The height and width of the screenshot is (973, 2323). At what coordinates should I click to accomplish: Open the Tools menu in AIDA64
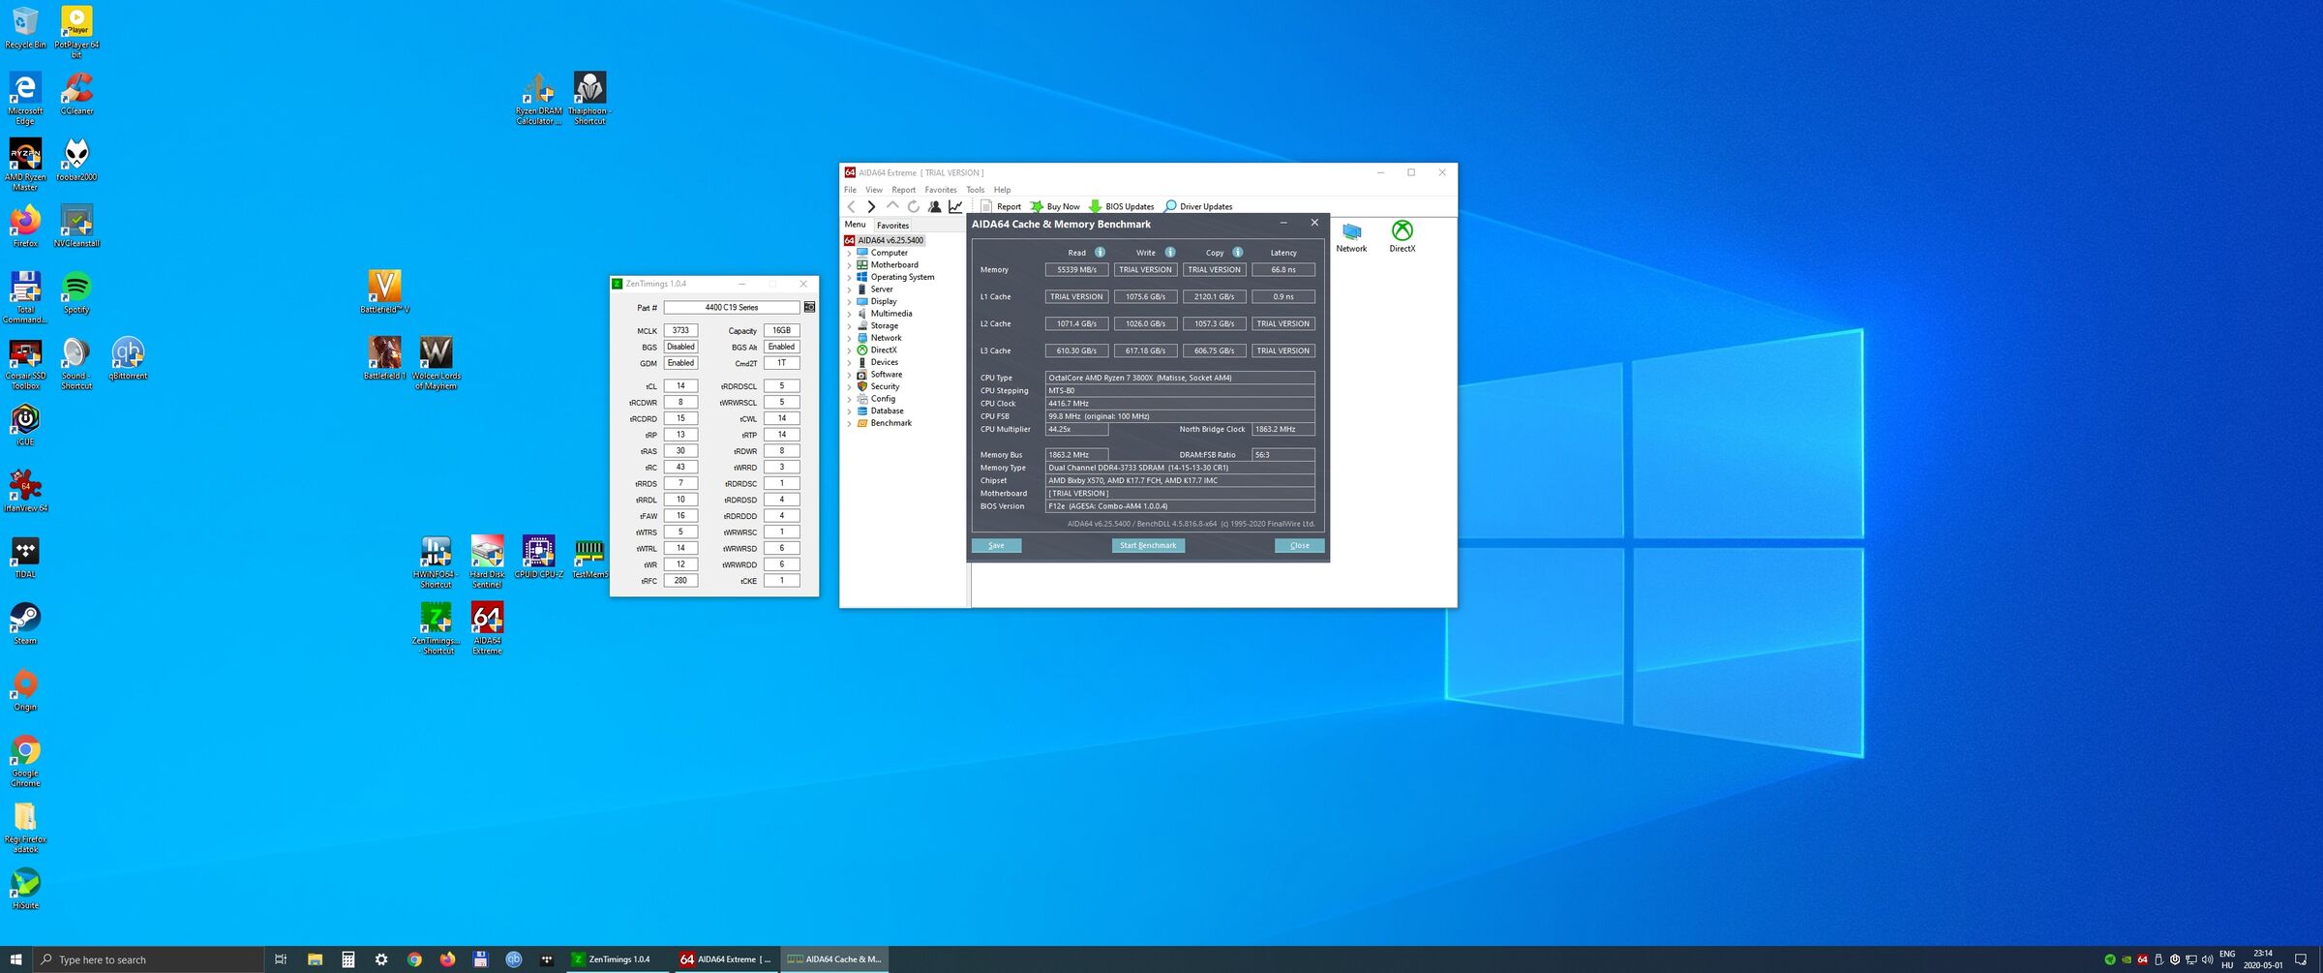975,190
